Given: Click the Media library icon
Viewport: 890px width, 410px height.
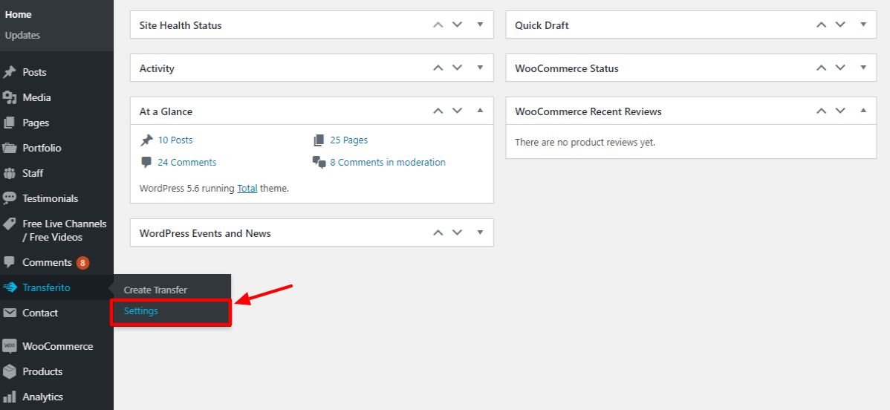Looking at the screenshot, I should [x=9, y=98].
